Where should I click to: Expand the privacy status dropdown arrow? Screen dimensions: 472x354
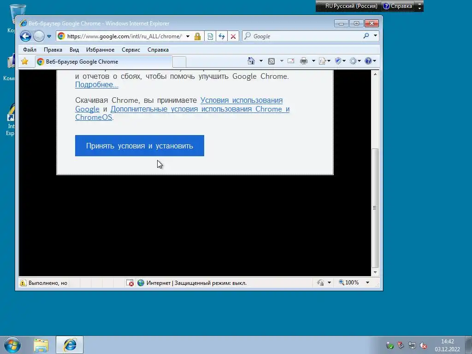click(329, 283)
